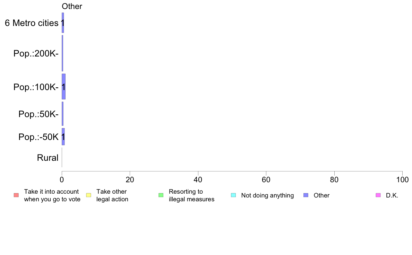The height and width of the screenshot is (255, 412).
Task: Click the pink 'D.K.' legend swatch
Action: click(378, 195)
